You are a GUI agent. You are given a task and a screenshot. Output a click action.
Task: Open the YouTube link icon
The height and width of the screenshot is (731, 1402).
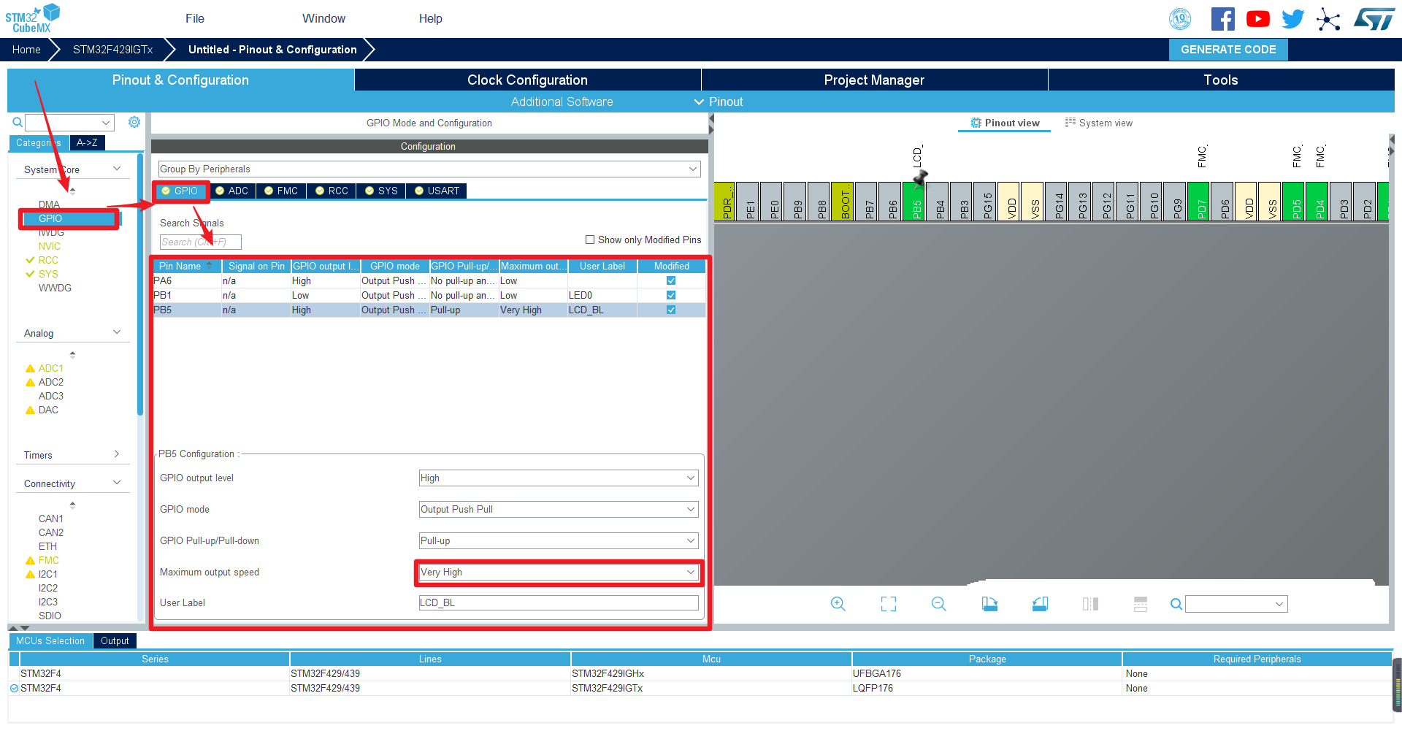[1258, 19]
